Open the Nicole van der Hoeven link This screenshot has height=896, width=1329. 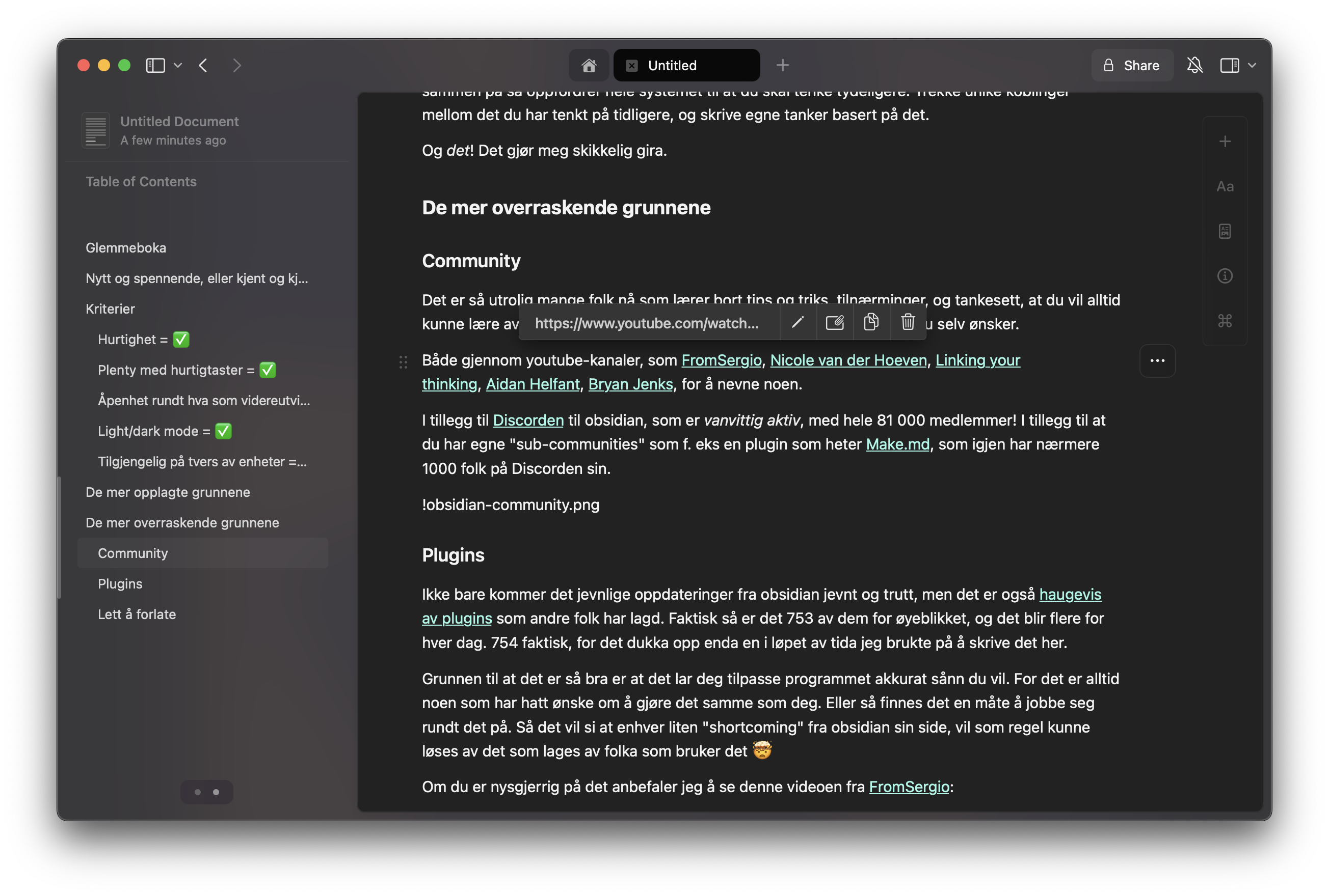tap(848, 360)
